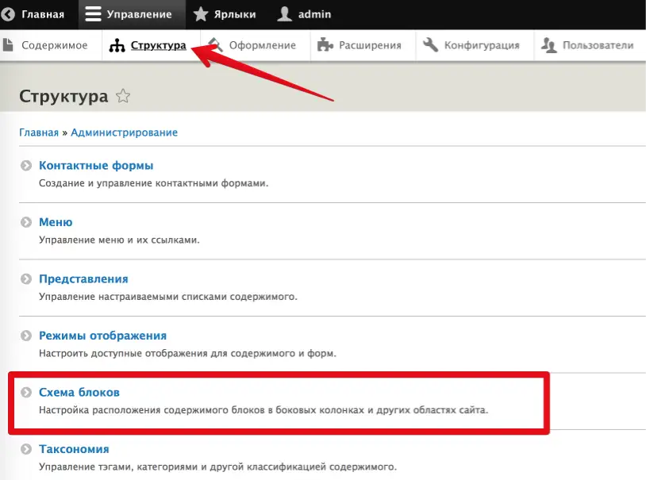Open the Пользователи menu item
646x480 pixels.
coord(597,45)
